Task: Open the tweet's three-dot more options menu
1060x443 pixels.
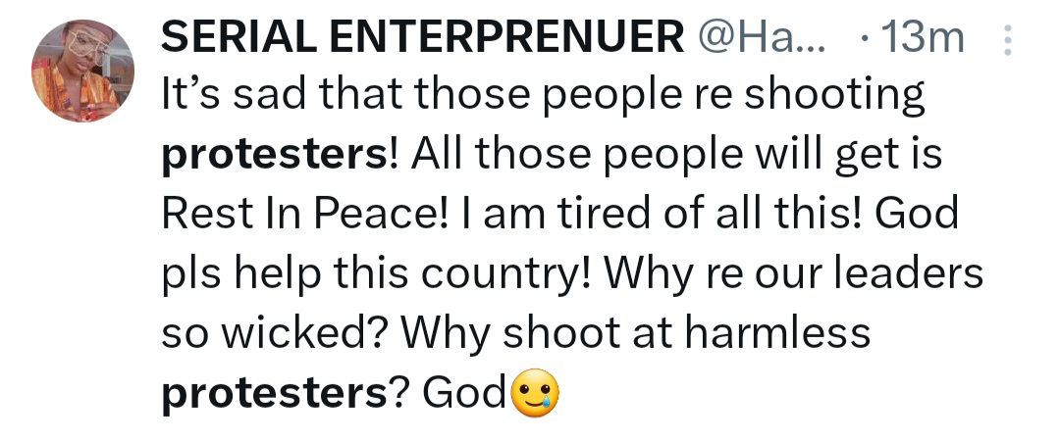Action: coord(1005,40)
